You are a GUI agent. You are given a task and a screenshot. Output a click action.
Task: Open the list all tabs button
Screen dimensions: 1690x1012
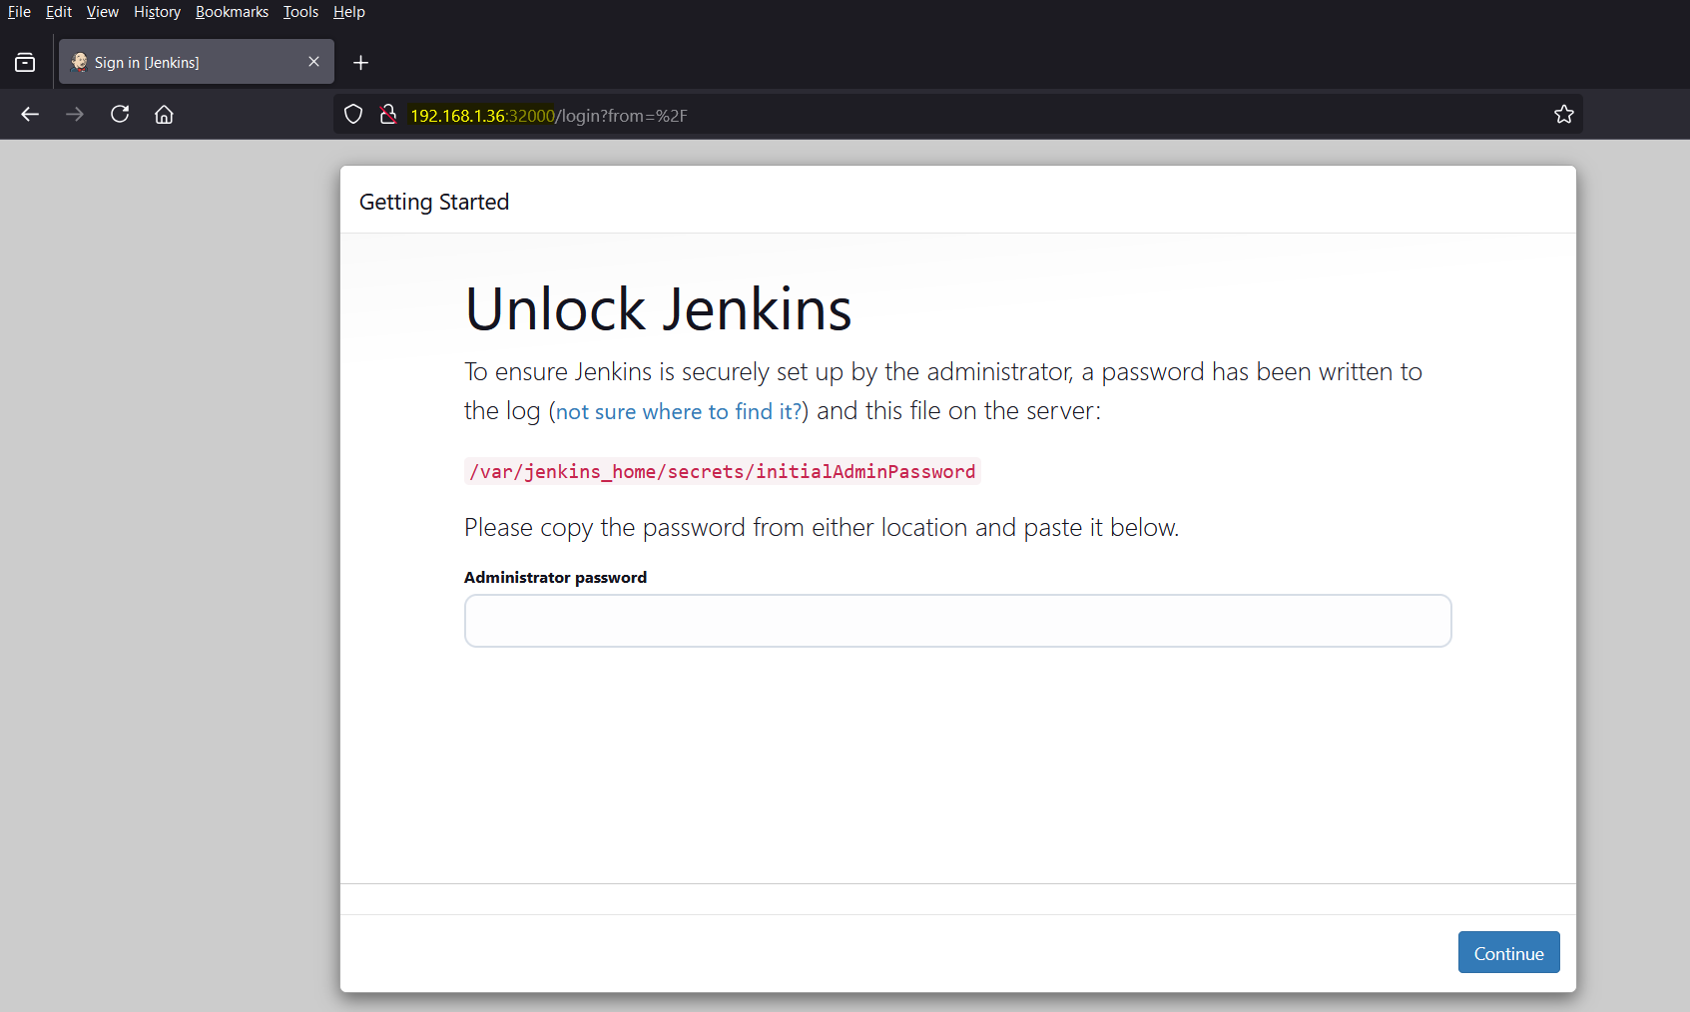point(25,63)
